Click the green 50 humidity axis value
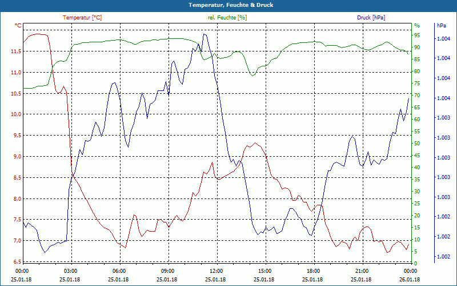457x286 pixels. [x=417, y=144]
